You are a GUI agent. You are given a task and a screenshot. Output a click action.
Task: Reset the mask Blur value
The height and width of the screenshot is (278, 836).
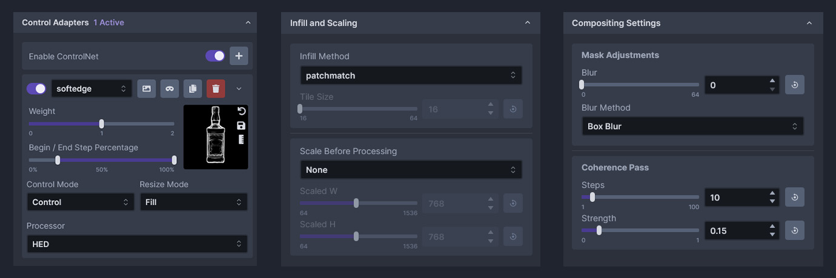[795, 85]
